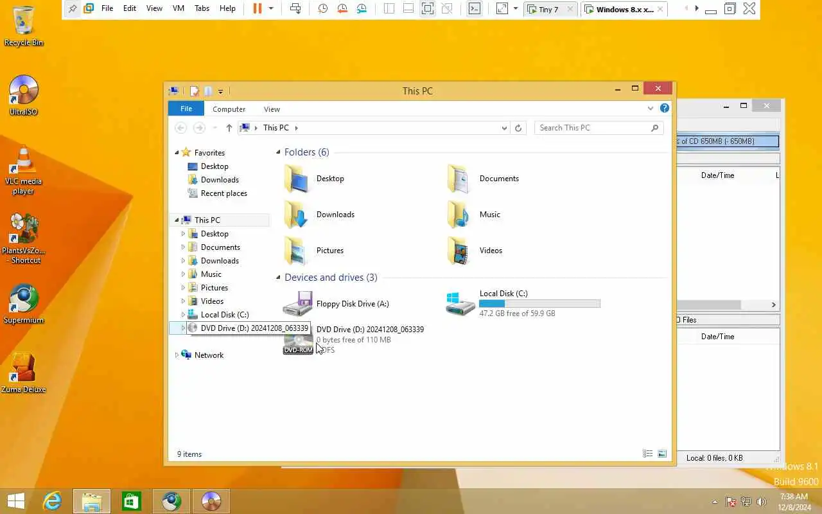Open address bar history dropdown
The image size is (822, 514).
[504, 128]
